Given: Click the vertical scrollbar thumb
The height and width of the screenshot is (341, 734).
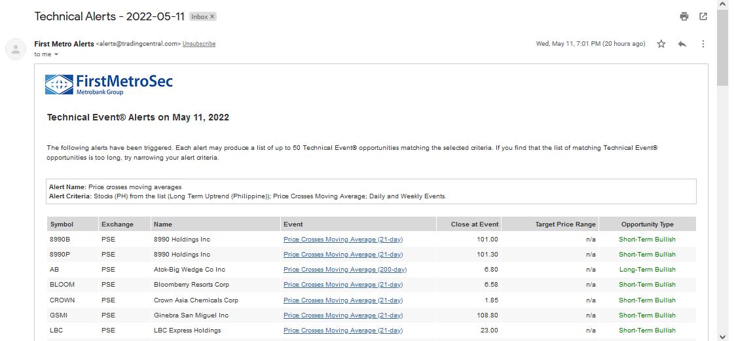Looking at the screenshot, I should point(724,46).
